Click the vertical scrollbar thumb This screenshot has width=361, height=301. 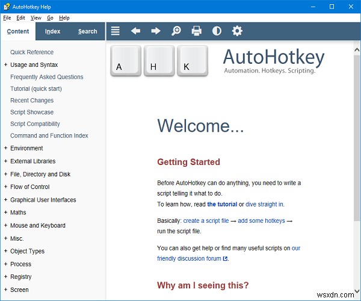pyautogui.click(x=357, y=138)
